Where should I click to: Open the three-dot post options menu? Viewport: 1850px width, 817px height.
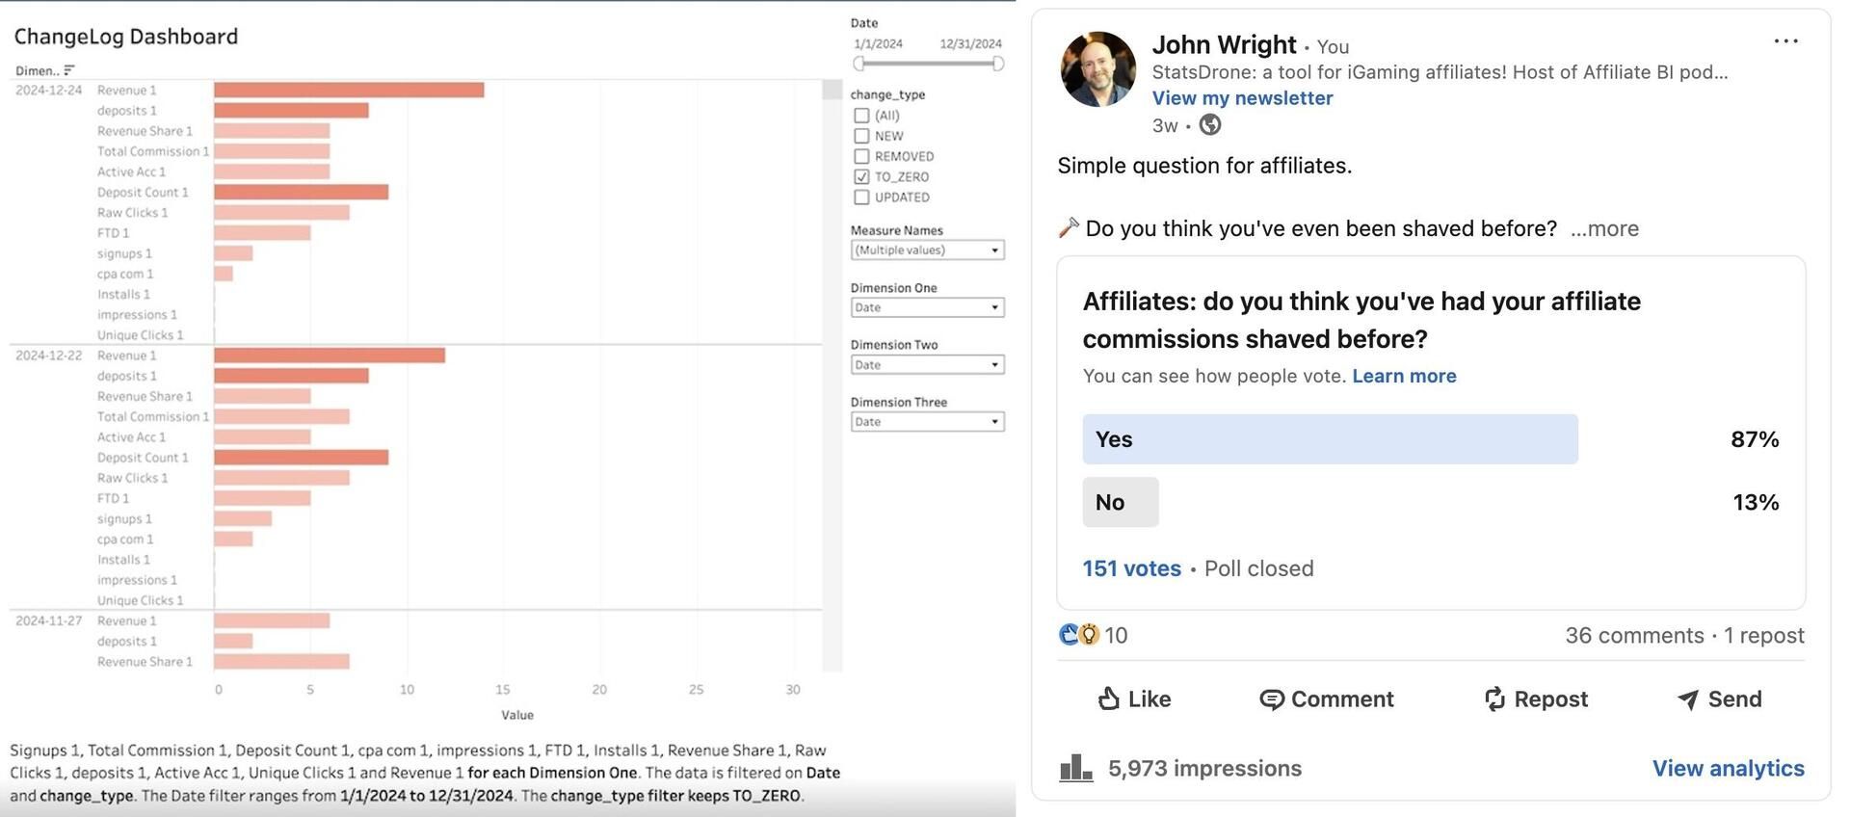(x=1785, y=40)
